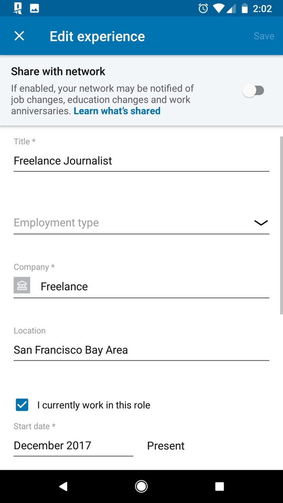Save the experience changes

pyautogui.click(x=264, y=36)
